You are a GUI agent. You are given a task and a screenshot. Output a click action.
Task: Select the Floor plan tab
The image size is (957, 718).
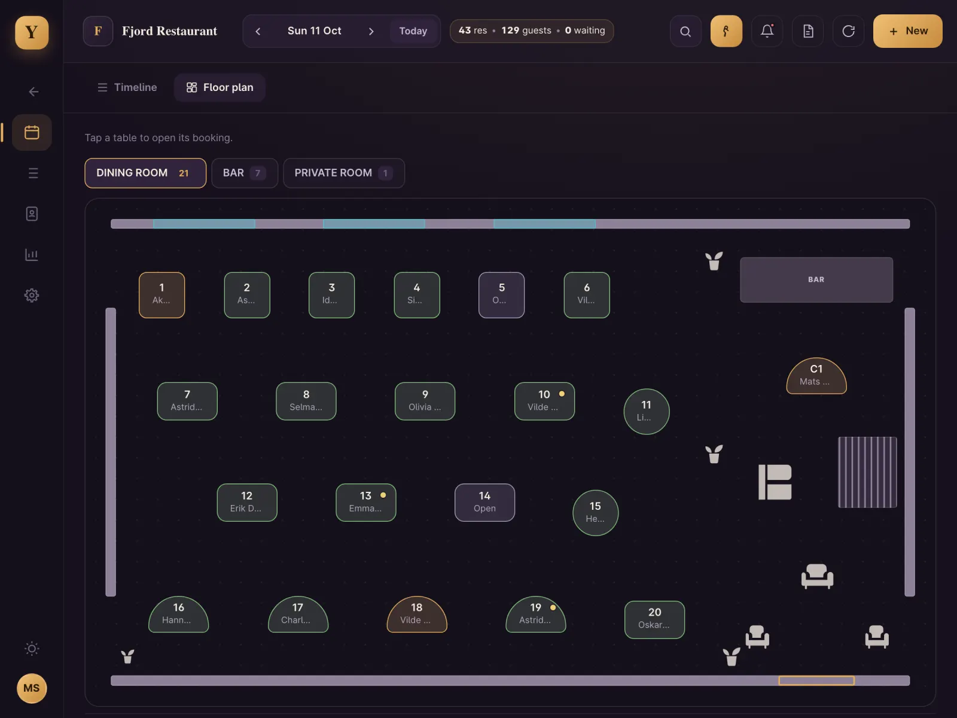(220, 87)
